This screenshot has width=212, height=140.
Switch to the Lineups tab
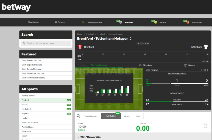pos(189,65)
